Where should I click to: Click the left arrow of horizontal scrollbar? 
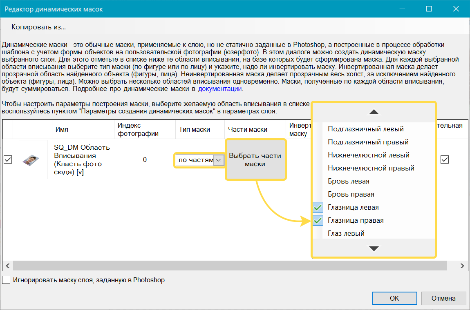click(x=7, y=266)
